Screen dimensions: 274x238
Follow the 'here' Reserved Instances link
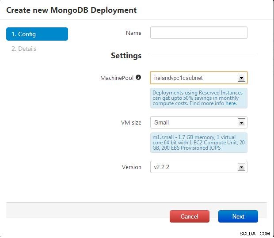[231, 103]
